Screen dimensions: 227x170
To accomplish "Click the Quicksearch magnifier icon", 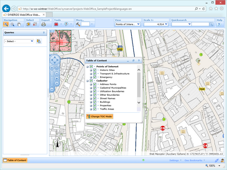I will pyautogui.click(x=211, y=24).
